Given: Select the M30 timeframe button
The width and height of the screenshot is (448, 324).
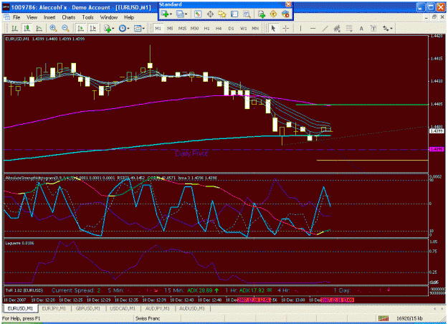Looking at the screenshot, I should tap(194, 28).
